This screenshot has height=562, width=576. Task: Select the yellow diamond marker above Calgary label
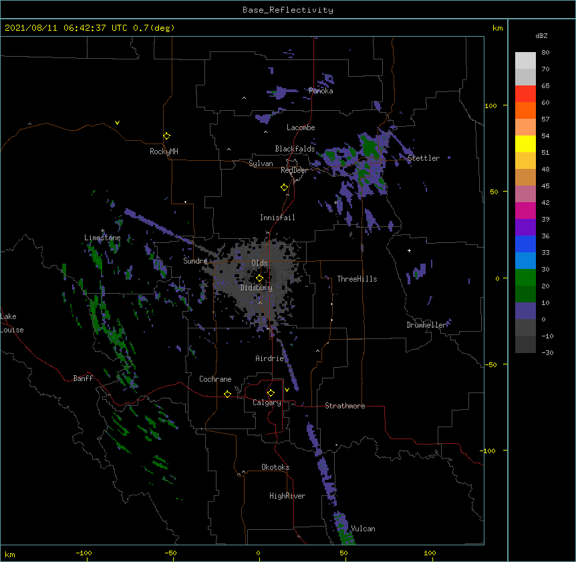coord(271,393)
